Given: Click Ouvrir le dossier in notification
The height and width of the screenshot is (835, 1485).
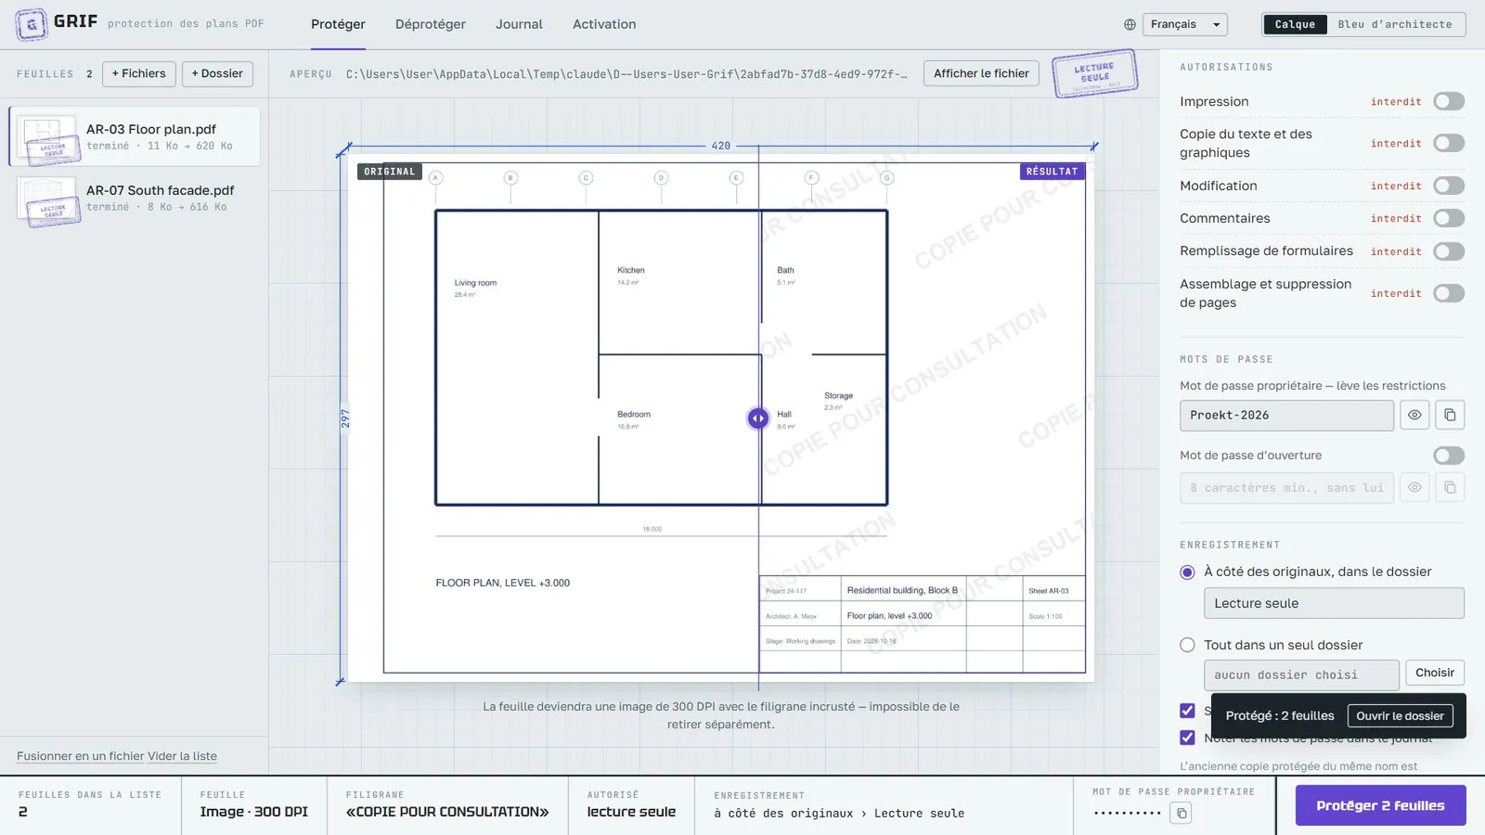Looking at the screenshot, I should (1400, 715).
